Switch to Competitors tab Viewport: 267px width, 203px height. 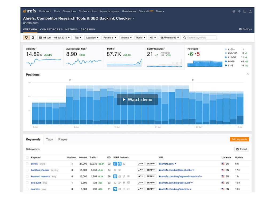[51, 29]
